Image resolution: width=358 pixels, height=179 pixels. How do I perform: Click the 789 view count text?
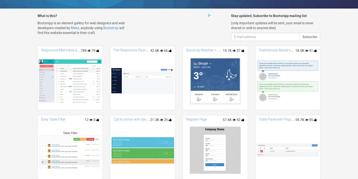click(84, 51)
